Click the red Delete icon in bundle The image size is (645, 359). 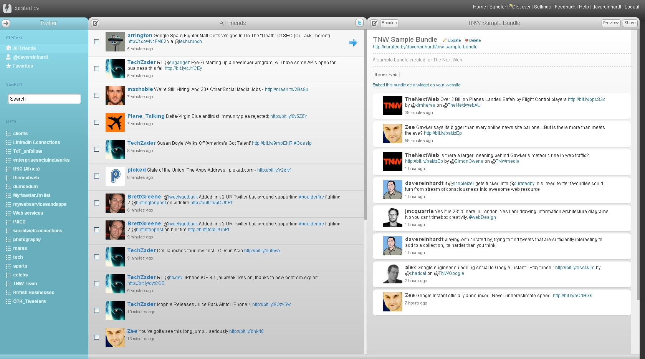coord(466,40)
